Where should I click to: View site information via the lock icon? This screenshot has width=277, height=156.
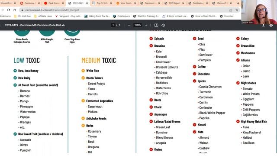(x=22, y=10)
